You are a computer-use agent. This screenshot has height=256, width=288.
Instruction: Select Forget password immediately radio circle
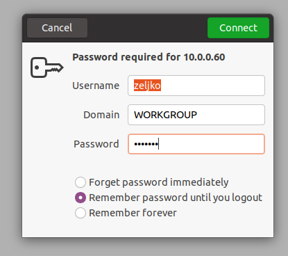[x=81, y=182]
